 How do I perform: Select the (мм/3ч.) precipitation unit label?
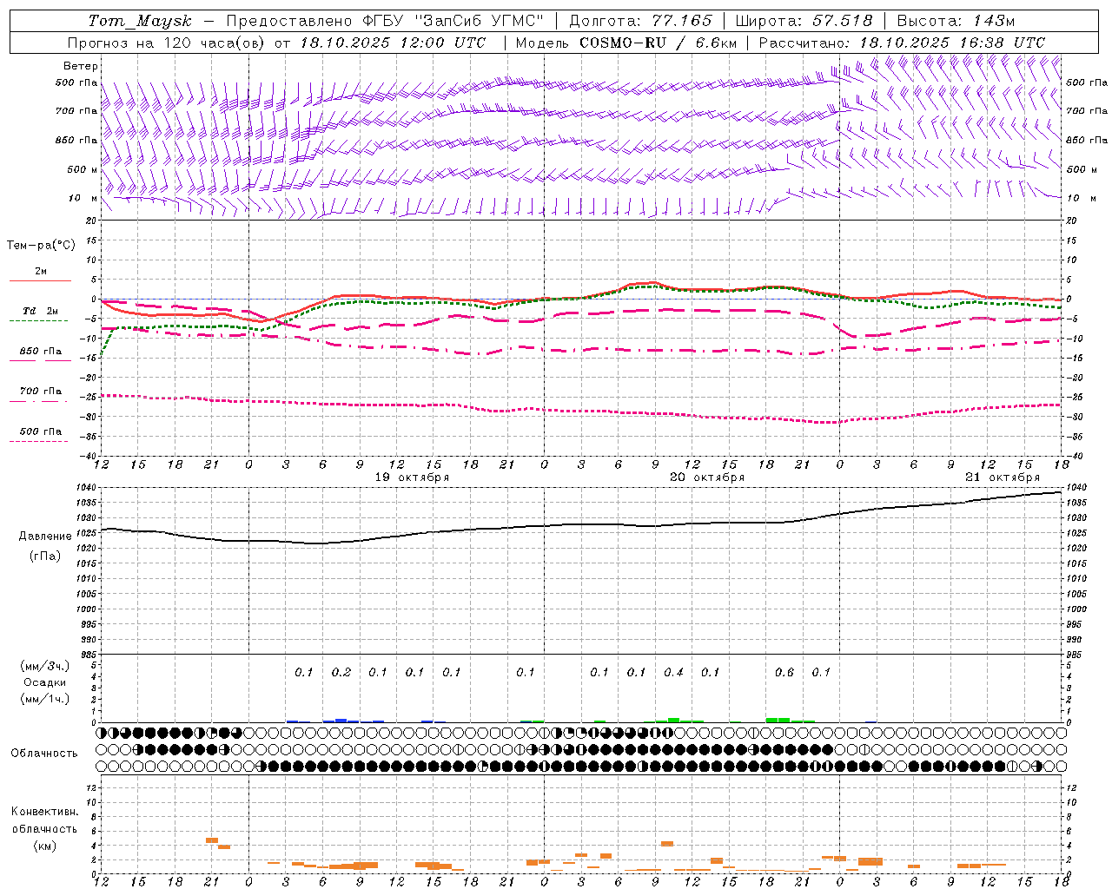45,666
